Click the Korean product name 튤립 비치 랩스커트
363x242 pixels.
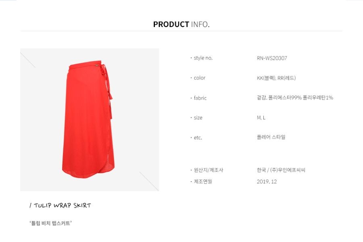[x=50, y=223]
